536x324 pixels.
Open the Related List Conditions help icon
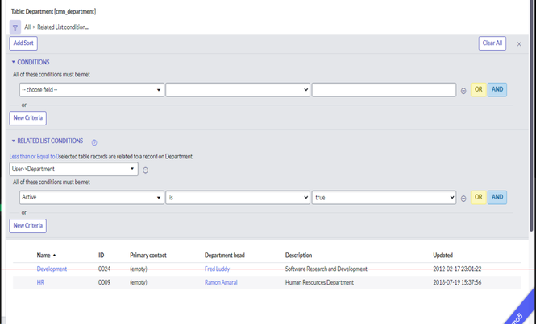click(x=94, y=142)
